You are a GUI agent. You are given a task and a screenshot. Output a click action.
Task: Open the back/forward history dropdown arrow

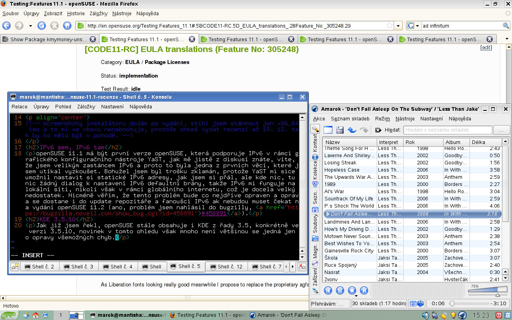30,26
